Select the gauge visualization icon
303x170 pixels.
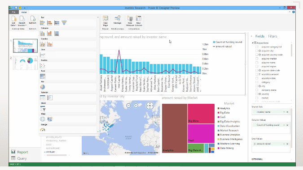tap(43, 130)
